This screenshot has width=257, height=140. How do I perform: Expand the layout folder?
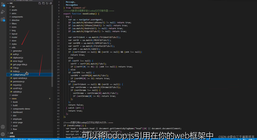click(30, 34)
